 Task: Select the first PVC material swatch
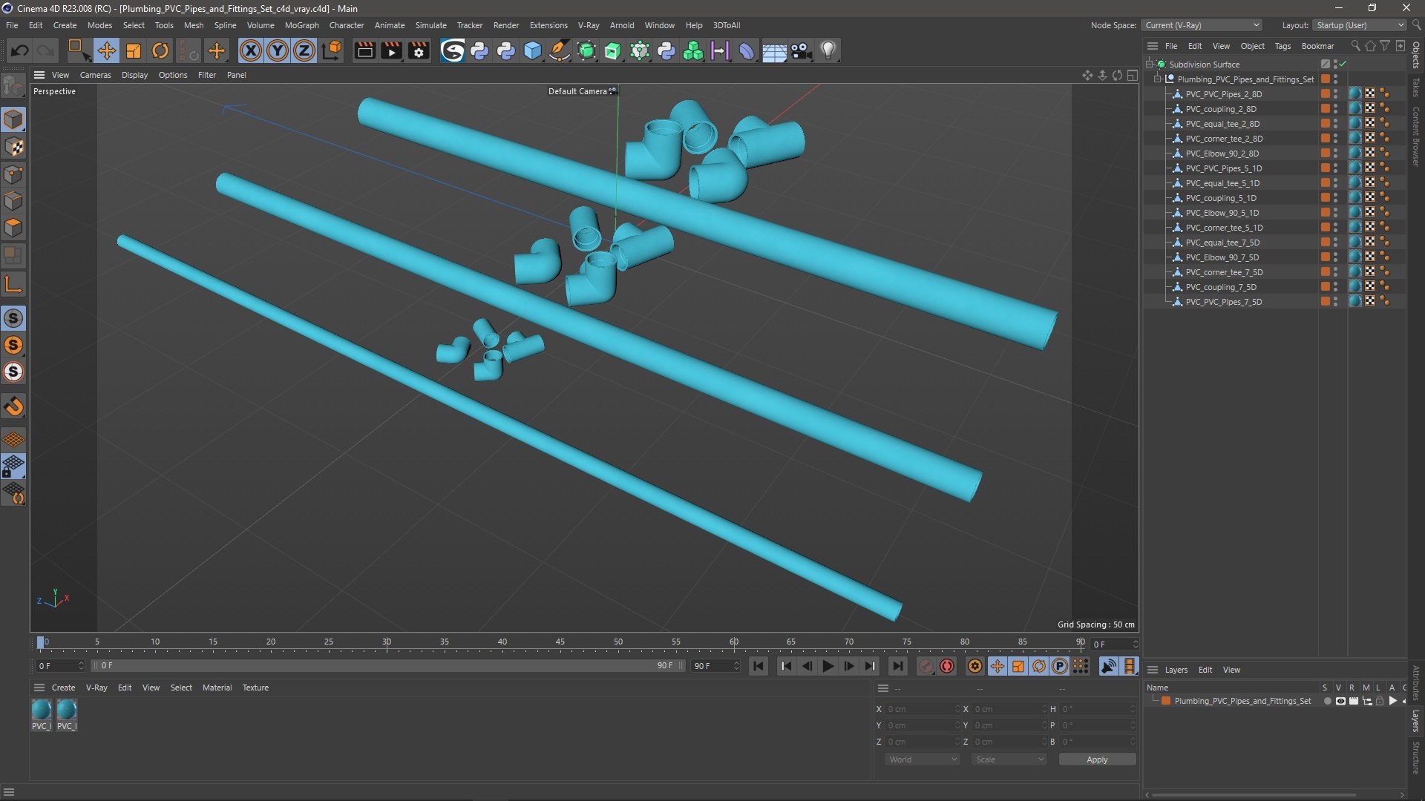tap(42, 711)
